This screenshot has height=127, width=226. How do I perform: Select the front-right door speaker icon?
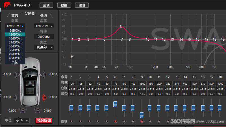coord(44,74)
